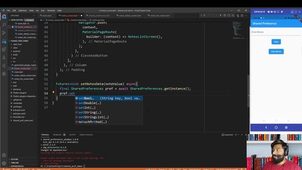
Task: Click the green debug restart icon
Action: [x=225, y=16]
